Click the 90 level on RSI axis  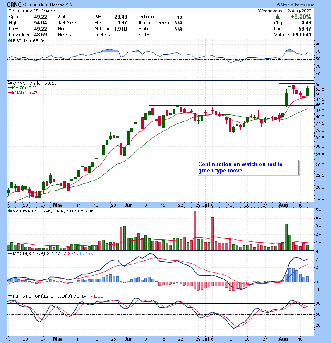[318, 44]
